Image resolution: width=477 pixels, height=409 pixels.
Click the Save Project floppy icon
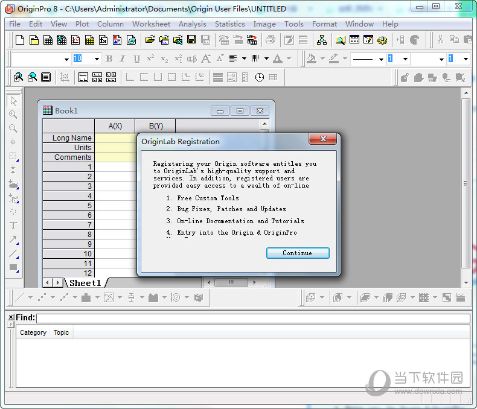[x=191, y=40]
